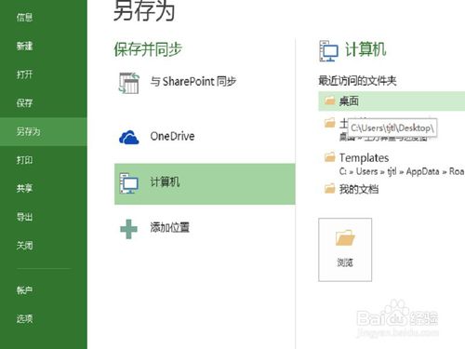
Task: Choose 打开 from the sidebar
Action: point(24,74)
